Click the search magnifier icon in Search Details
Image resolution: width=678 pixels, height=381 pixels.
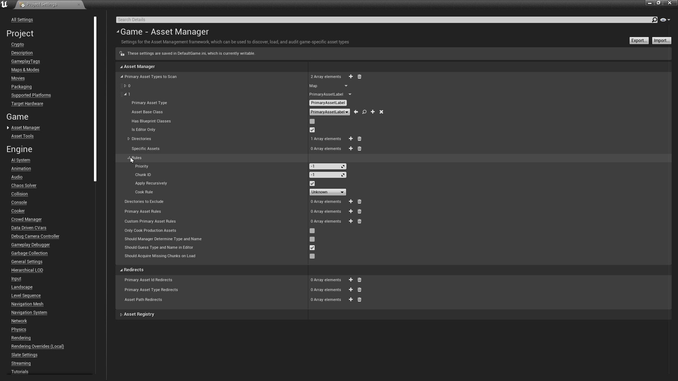point(654,20)
